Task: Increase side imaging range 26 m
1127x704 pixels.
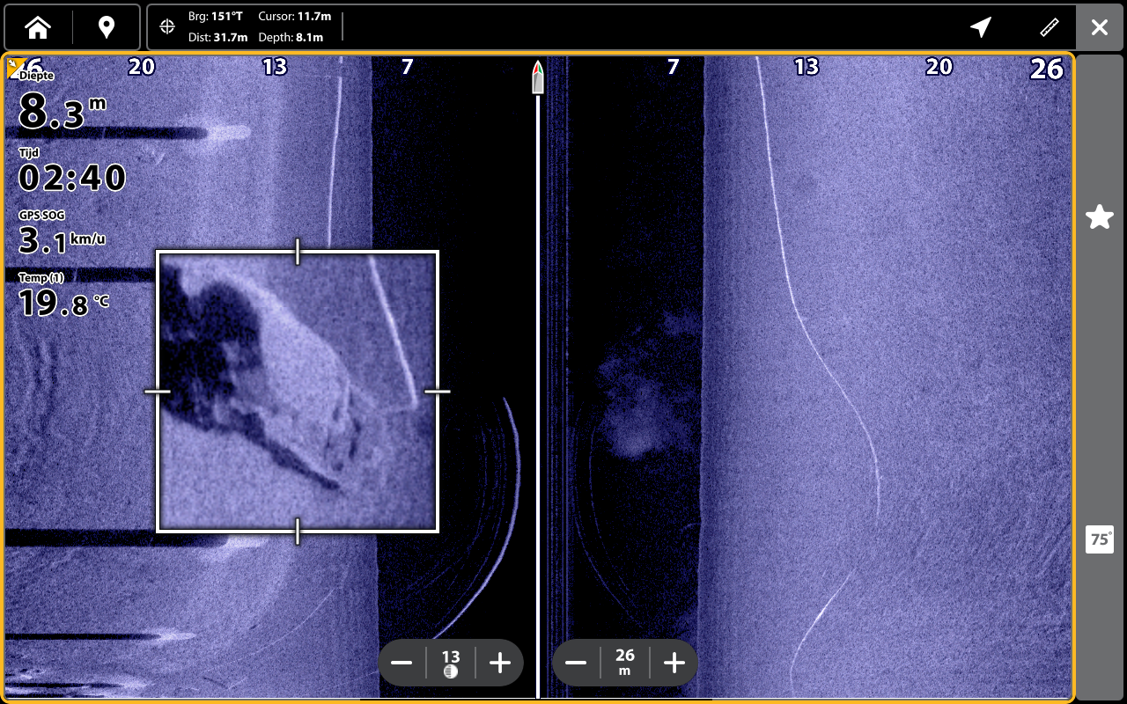Action: pos(674,663)
